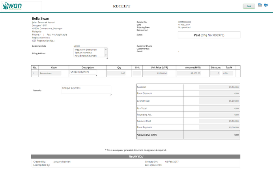Image resolution: width=273 pixels, height=182 pixels.
Task: Click the Back button
Action: pos(249,6)
